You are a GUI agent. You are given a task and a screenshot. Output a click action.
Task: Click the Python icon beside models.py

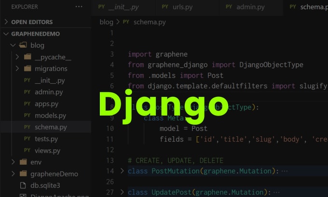tap(27, 115)
